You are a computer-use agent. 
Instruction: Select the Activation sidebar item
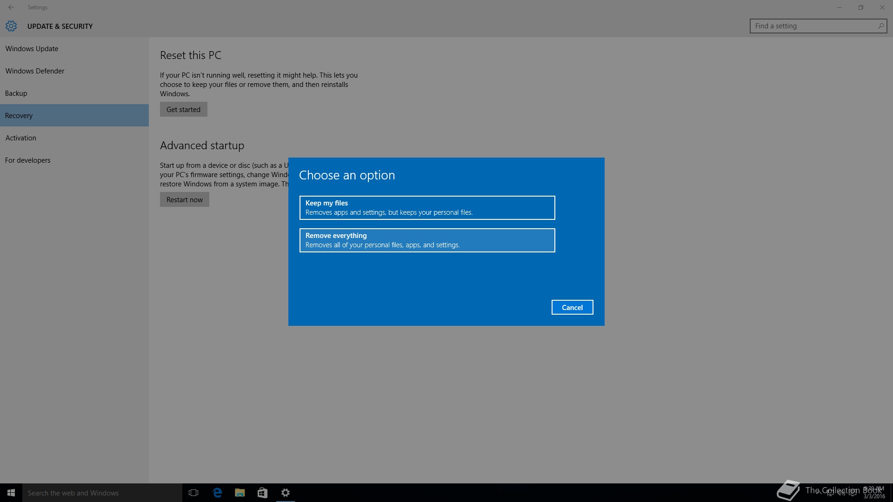(x=21, y=138)
